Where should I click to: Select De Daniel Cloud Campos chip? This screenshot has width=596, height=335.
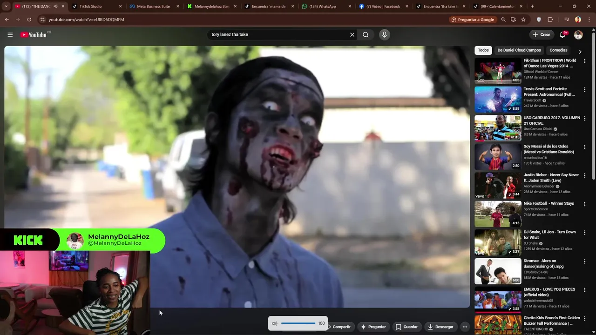pyautogui.click(x=519, y=50)
